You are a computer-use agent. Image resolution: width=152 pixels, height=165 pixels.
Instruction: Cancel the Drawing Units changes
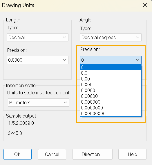(x=52, y=154)
